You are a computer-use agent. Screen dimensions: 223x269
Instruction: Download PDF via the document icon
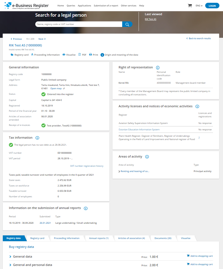80,54
